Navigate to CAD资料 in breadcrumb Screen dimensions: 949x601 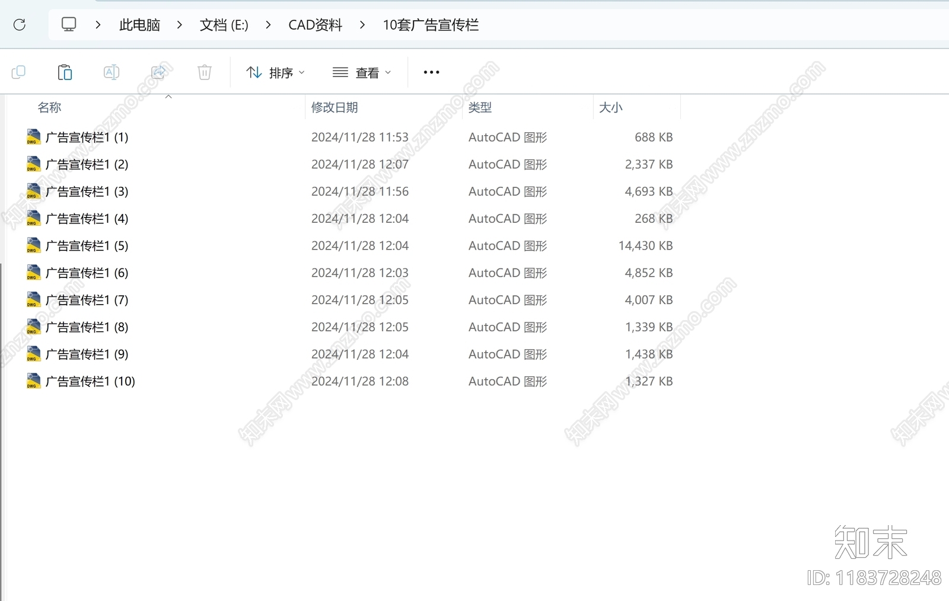[315, 25]
